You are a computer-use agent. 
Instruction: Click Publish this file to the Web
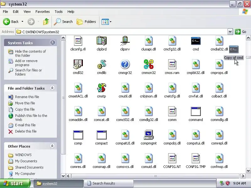pos(31,118)
